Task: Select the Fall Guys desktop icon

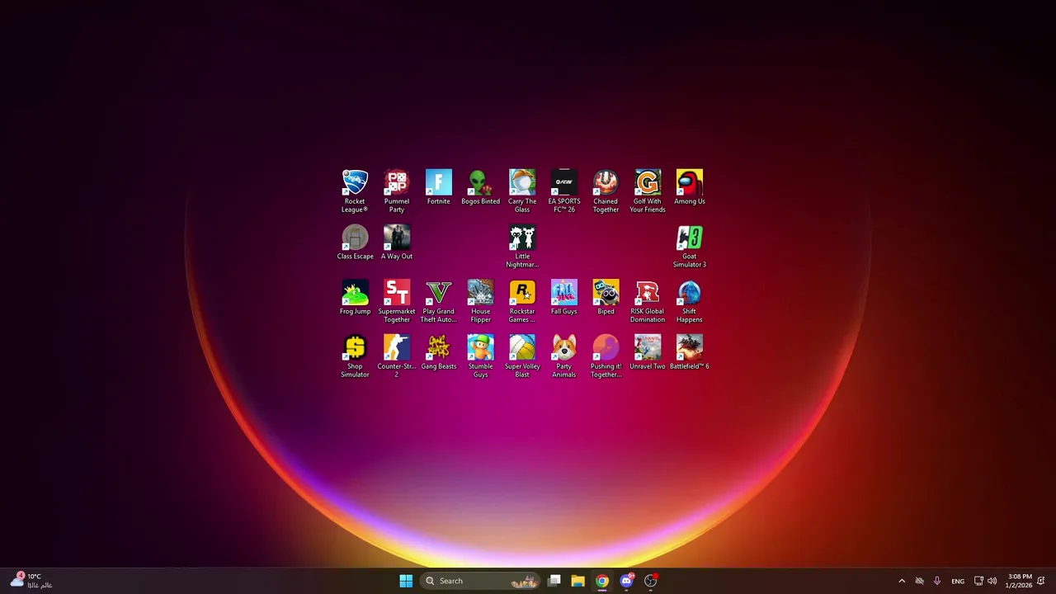Action: point(564,298)
